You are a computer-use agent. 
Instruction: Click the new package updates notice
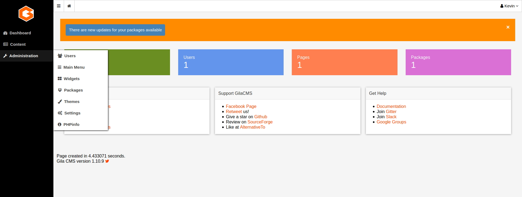click(115, 30)
